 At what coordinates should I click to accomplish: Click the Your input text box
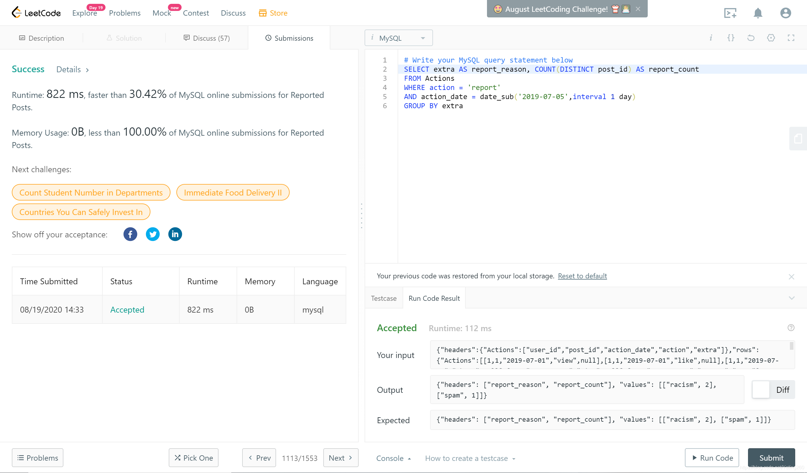[608, 354]
